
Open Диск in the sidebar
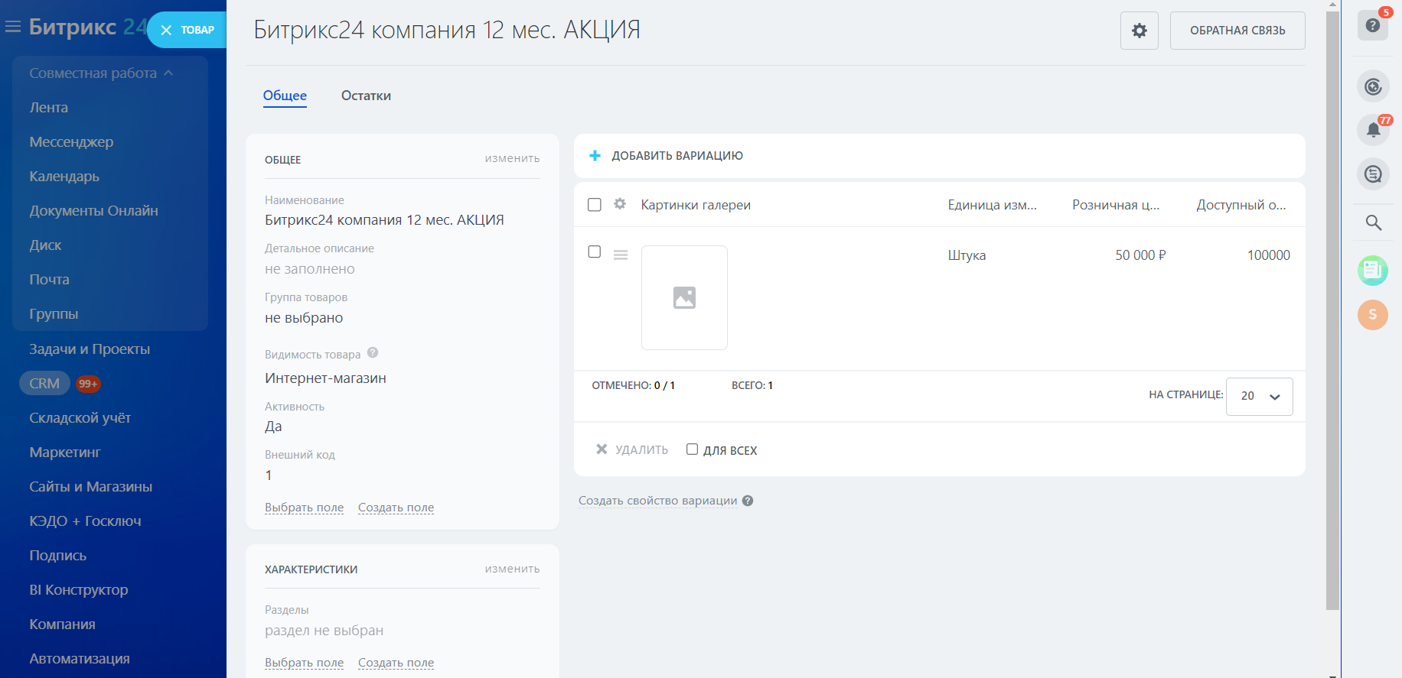[x=45, y=245]
